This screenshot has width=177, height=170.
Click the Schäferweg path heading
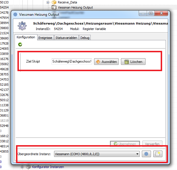[x=100, y=23]
